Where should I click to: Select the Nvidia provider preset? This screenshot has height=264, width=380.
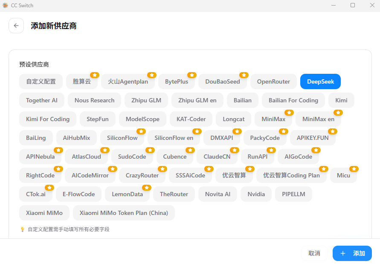click(x=256, y=194)
